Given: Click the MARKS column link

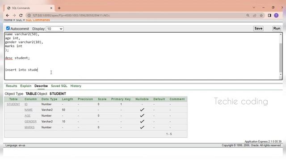Looking at the screenshot, I should pyautogui.click(x=29, y=127).
